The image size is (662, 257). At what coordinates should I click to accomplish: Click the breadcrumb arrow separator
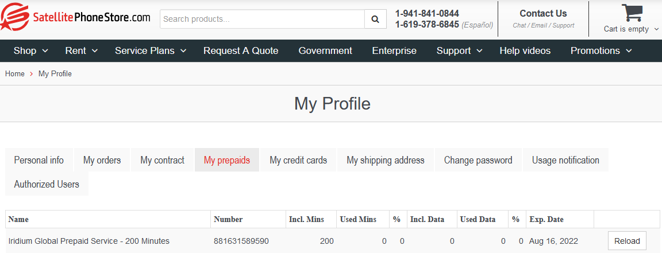click(x=32, y=74)
